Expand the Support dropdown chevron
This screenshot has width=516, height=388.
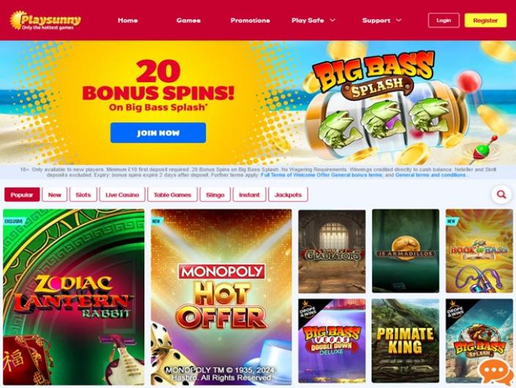pos(398,20)
